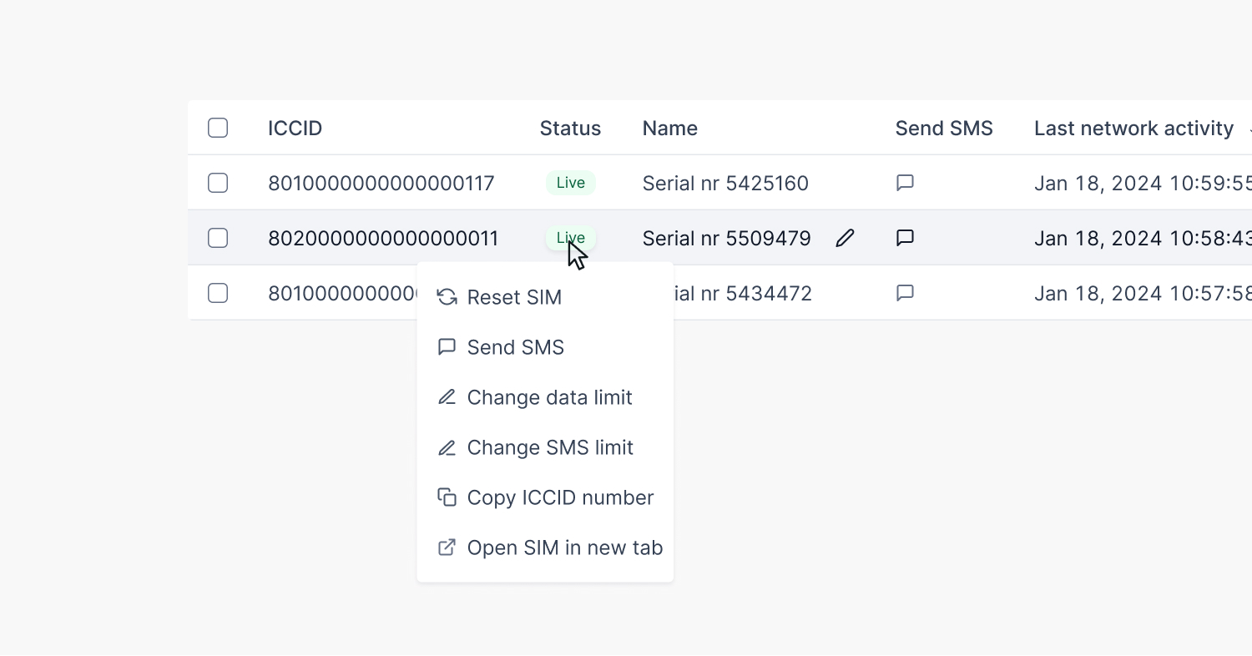Click the SMS icon in the Serial nr 5425160 row

click(905, 183)
